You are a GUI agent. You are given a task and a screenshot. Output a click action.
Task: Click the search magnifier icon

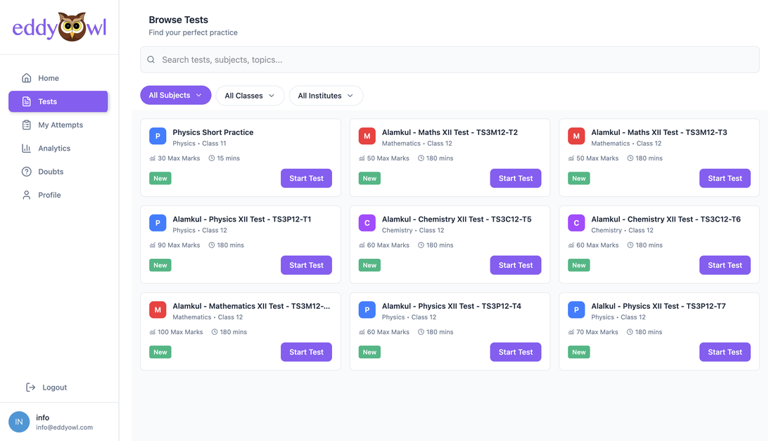click(151, 59)
